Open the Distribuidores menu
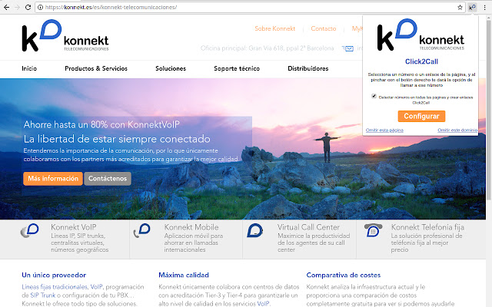492x307 pixels. (x=308, y=68)
